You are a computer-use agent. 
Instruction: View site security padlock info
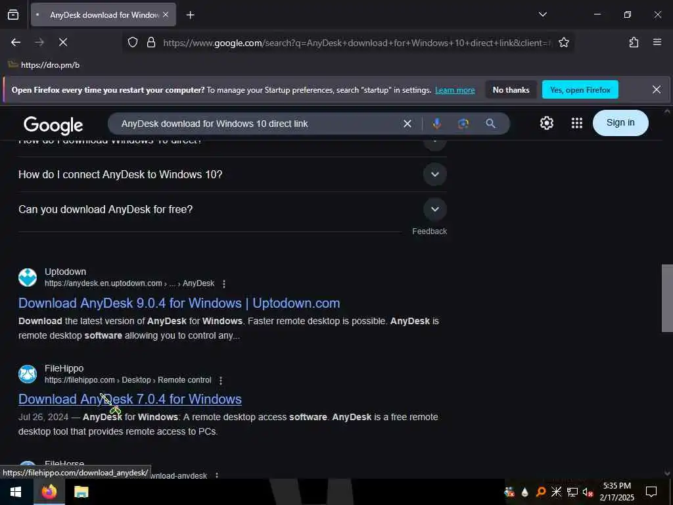tap(151, 42)
